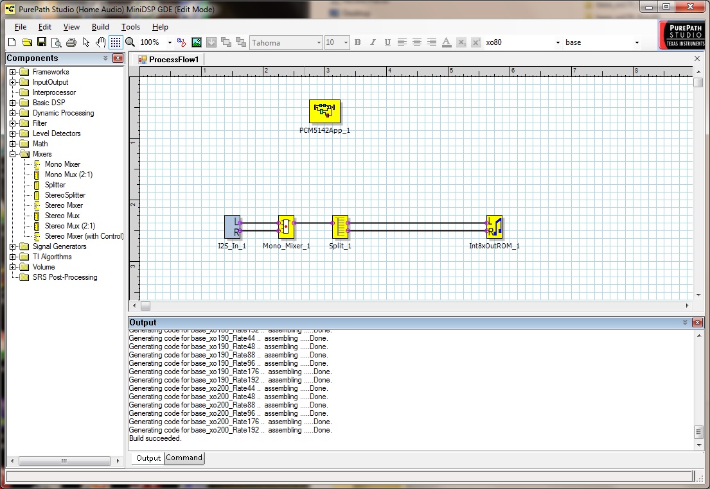Expand the Basic DSP folder
710x489 pixels.
(x=13, y=103)
